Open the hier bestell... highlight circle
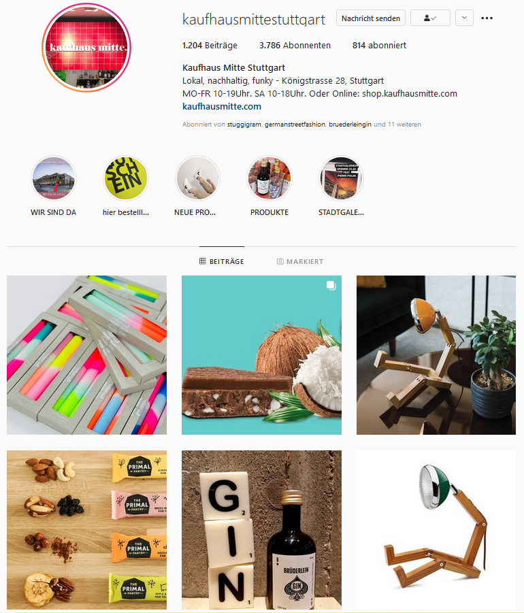This screenshot has width=524, height=613. pyautogui.click(x=125, y=179)
